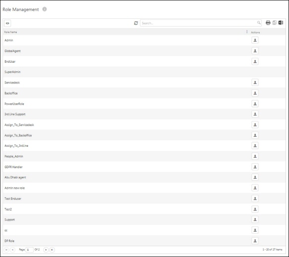Export roles to Excel

pyautogui.click(x=281, y=23)
